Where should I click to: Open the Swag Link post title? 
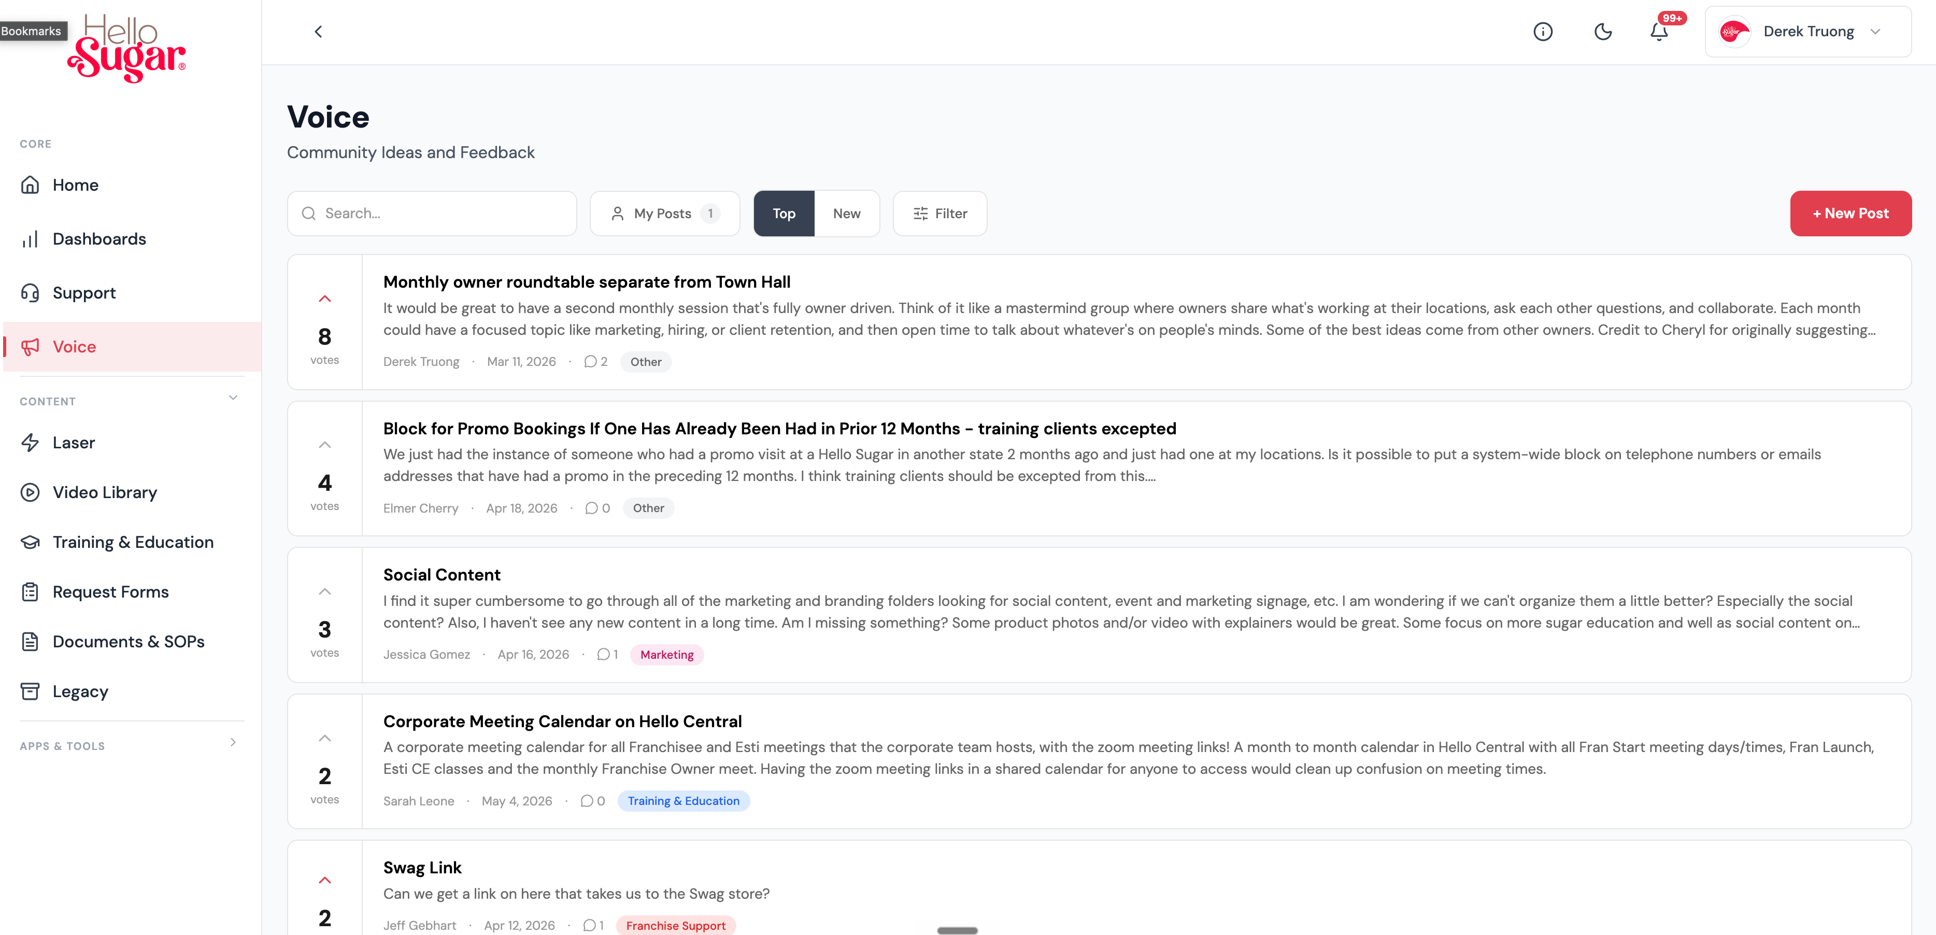click(422, 868)
